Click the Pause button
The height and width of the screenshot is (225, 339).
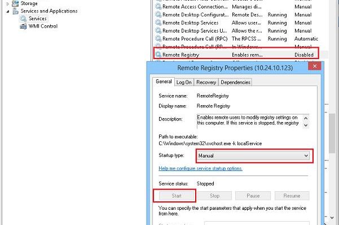253,196
